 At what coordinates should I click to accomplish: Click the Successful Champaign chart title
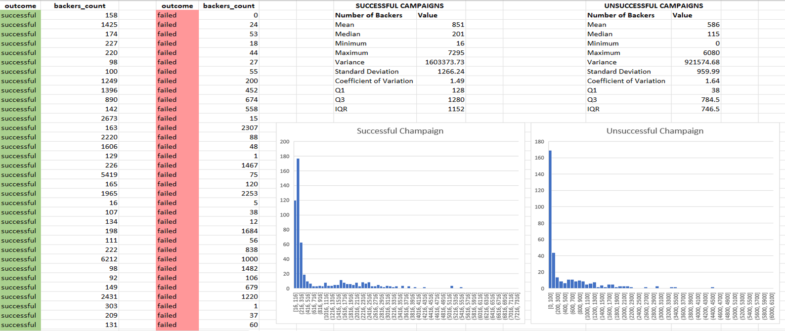point(400,131)
